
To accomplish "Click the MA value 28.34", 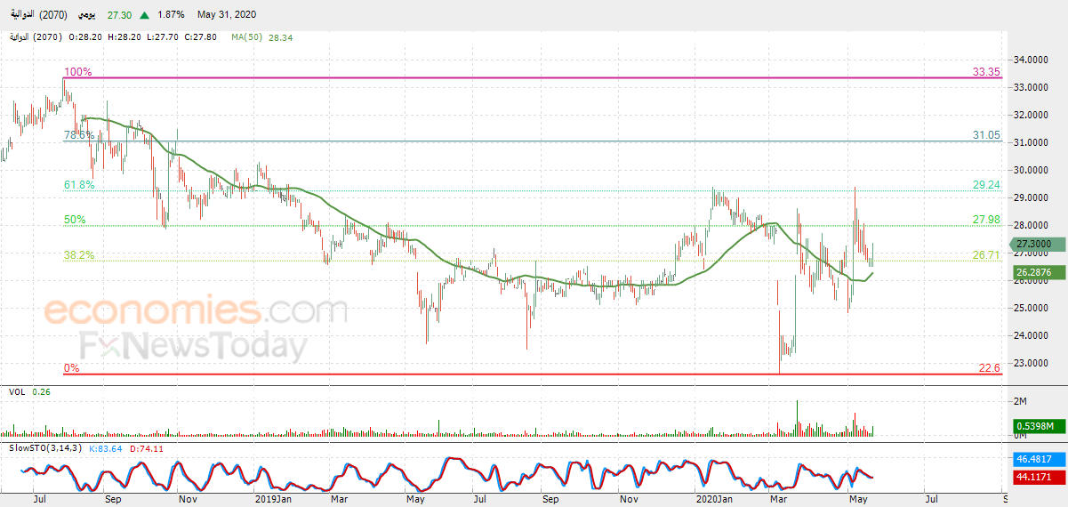I will click(280, 37).
